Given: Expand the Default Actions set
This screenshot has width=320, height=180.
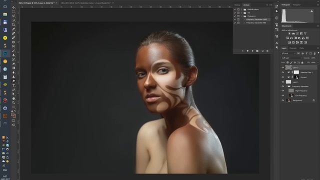Looking at the screenshot, I should [241, 9].
